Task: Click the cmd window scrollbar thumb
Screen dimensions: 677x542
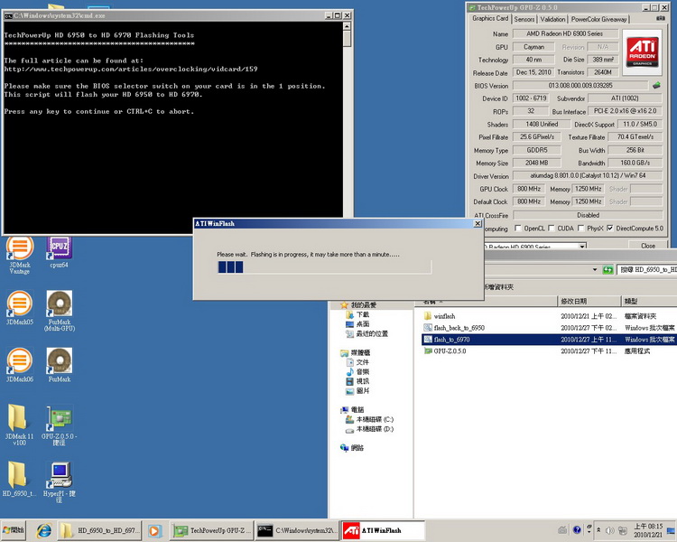Action: (347, 38)
